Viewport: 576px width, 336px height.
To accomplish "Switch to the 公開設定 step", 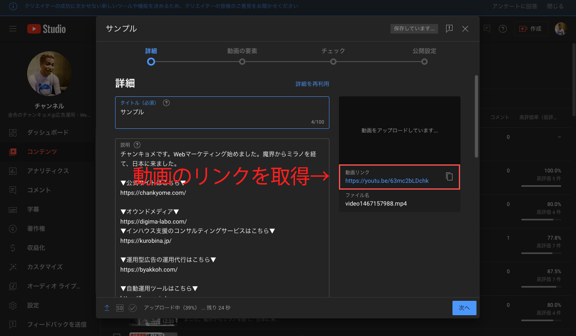I will 424,62.
